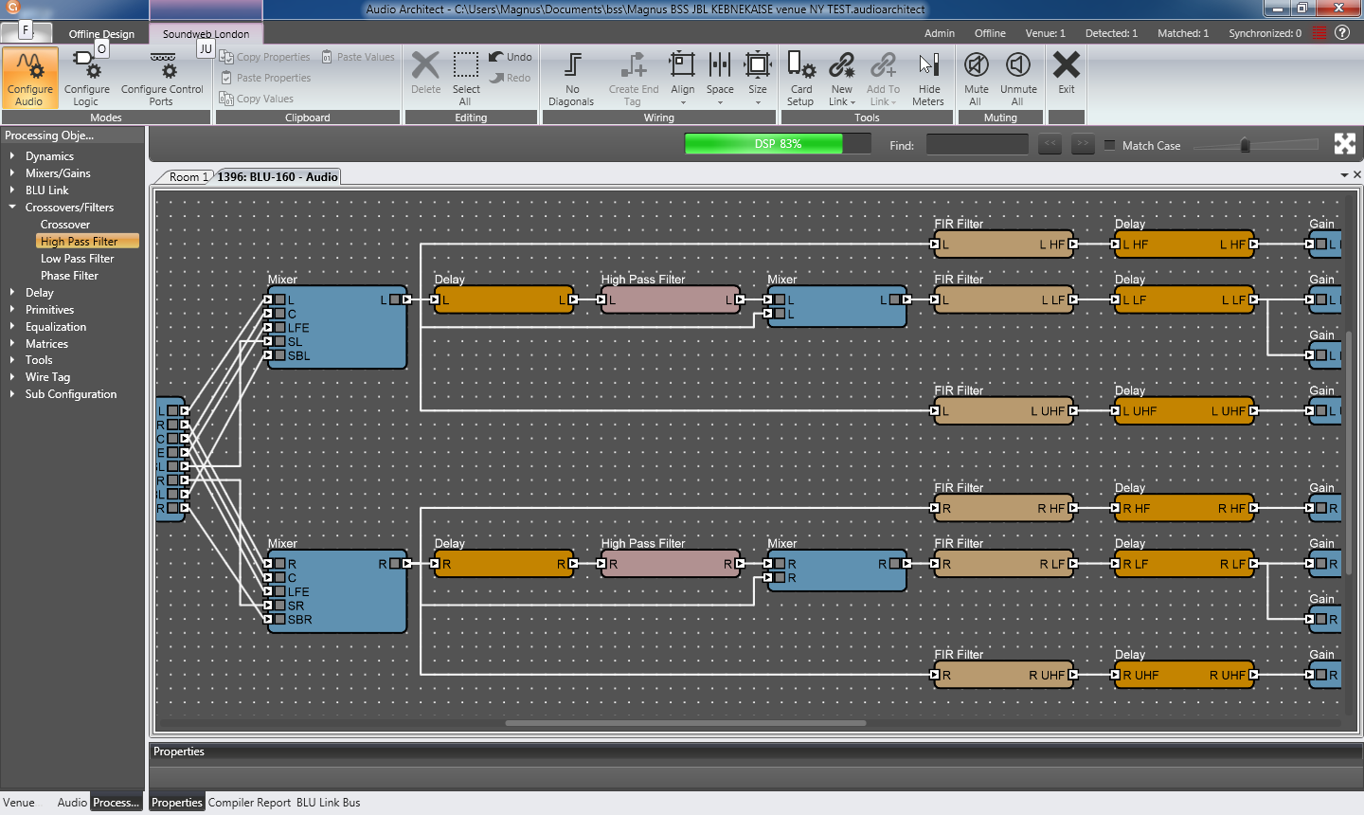Click the full screen expand icon
The height and width of the screenshot is (815, 1364).
[1345, 144]
